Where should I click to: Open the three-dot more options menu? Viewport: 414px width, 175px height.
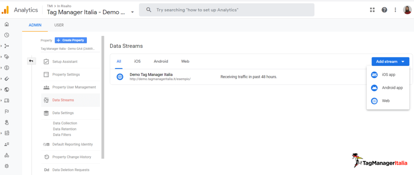(x=395, y=10)
